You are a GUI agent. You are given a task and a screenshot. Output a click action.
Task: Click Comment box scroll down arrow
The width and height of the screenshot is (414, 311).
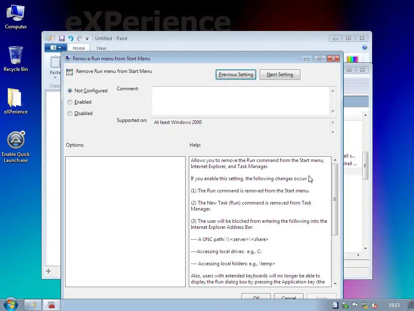point(333,111)
